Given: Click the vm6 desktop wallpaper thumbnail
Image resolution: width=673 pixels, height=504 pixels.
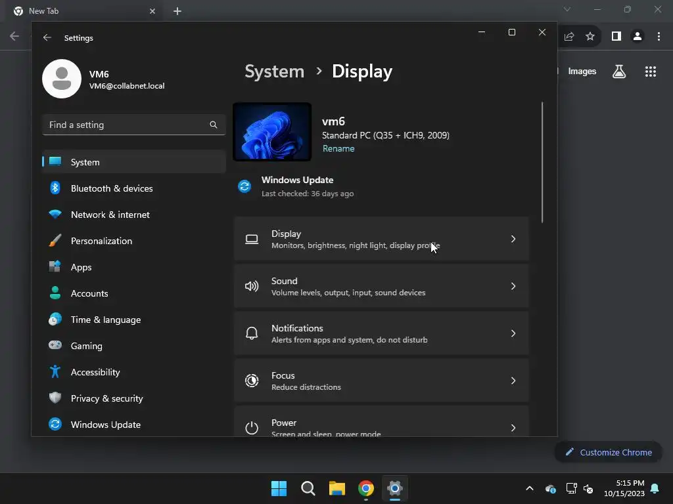Looking at the screenshot, I should (272, 132).
